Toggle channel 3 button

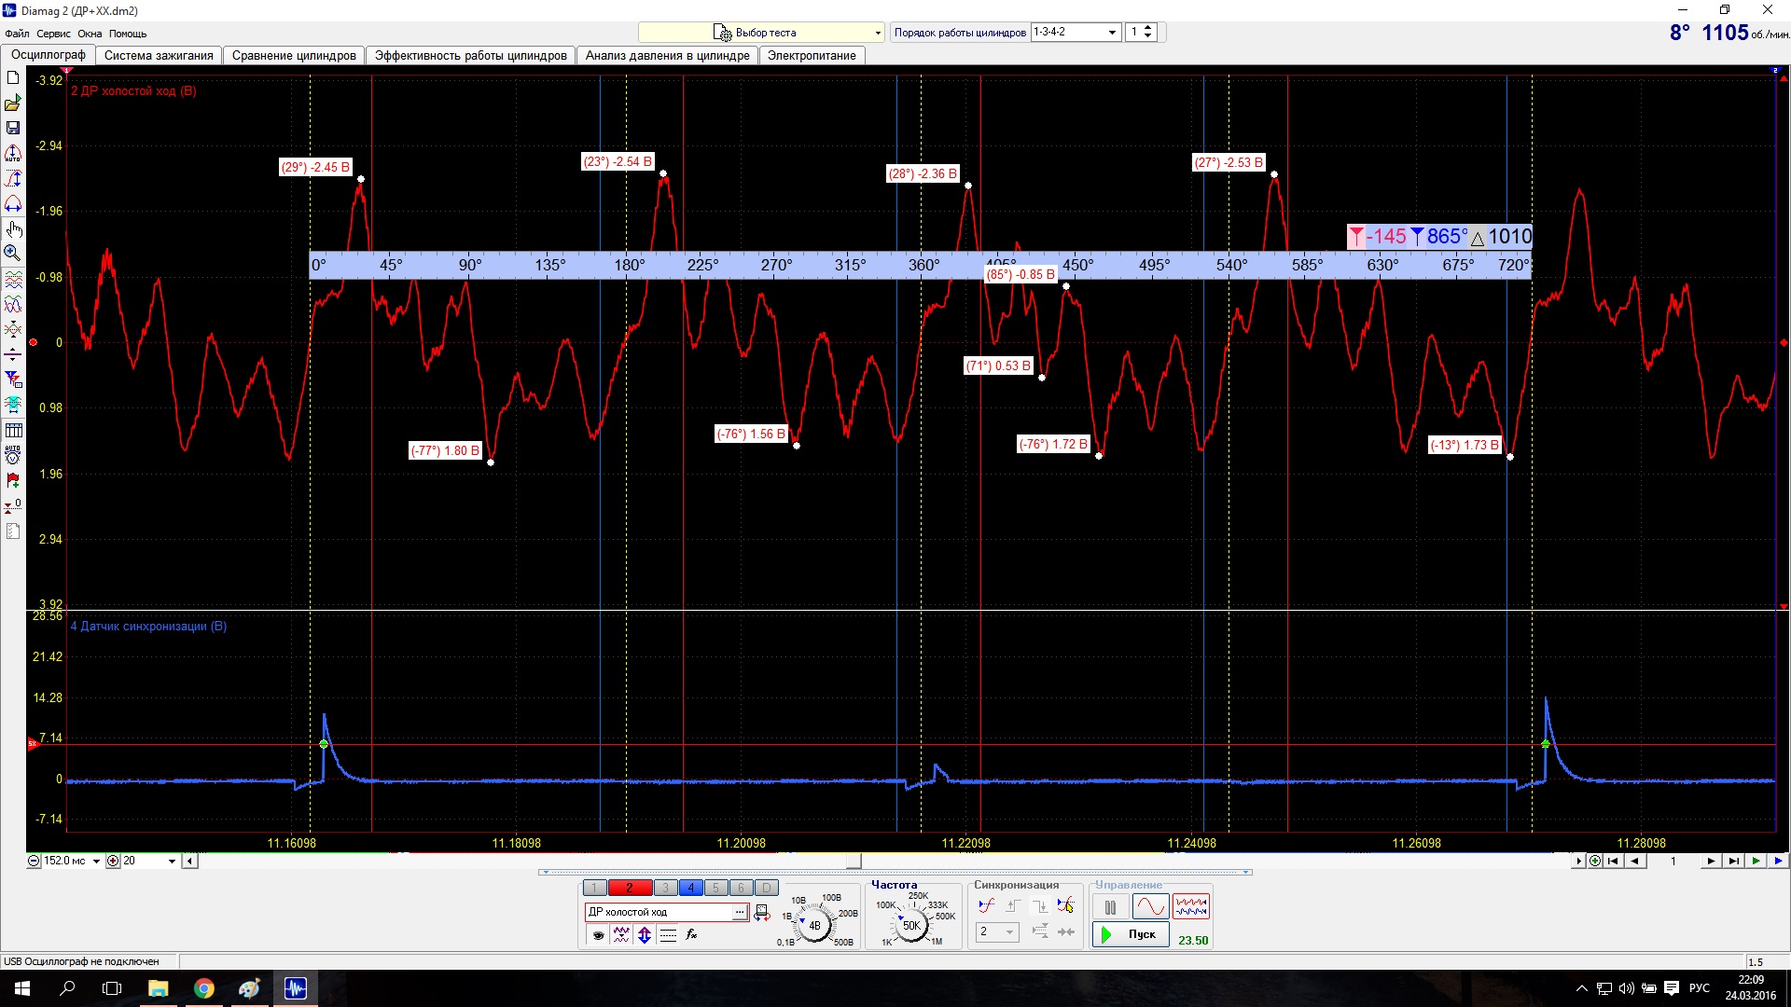tap(665, 888)
